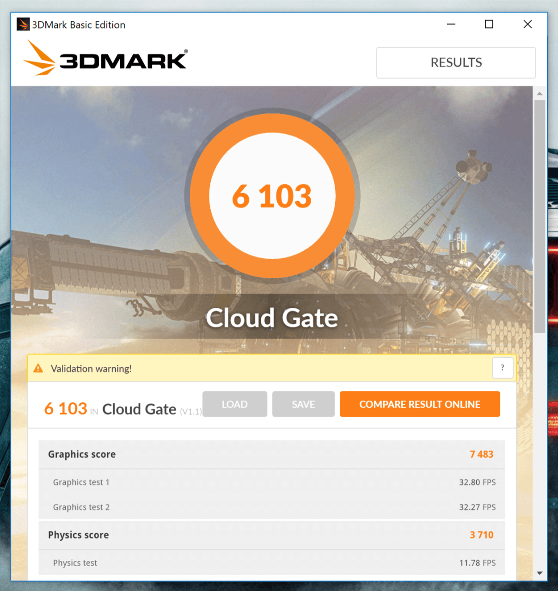
Task: Click the validation warning triangle icon
Action: (x=38, y=368)
